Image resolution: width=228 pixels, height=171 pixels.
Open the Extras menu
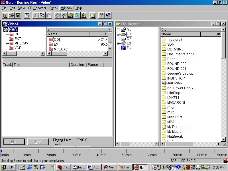tap(53, 8)
